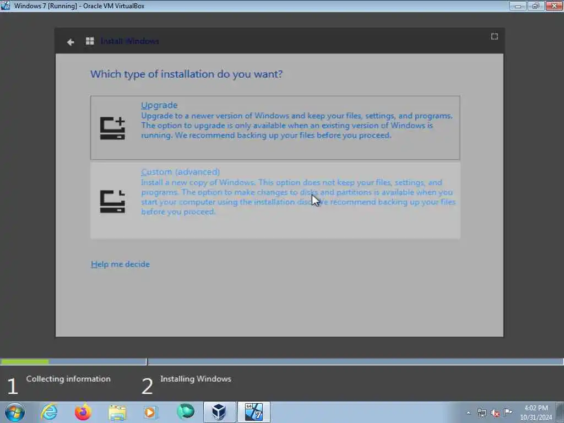Choose the Custom (advanced) installation option
The width and height of the screenshot is (564, 423).
click(x=275, y=200)
